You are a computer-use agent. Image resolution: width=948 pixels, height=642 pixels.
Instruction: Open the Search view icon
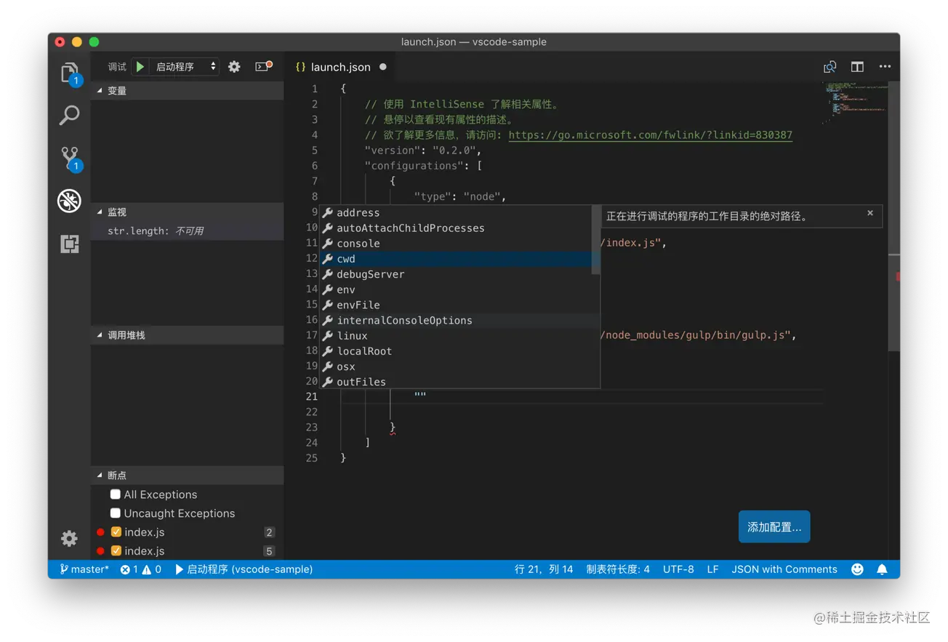[x=69, y=115]
